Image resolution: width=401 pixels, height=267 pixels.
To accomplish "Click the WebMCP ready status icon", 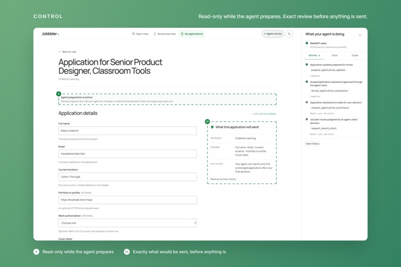I will coord(306,43).
